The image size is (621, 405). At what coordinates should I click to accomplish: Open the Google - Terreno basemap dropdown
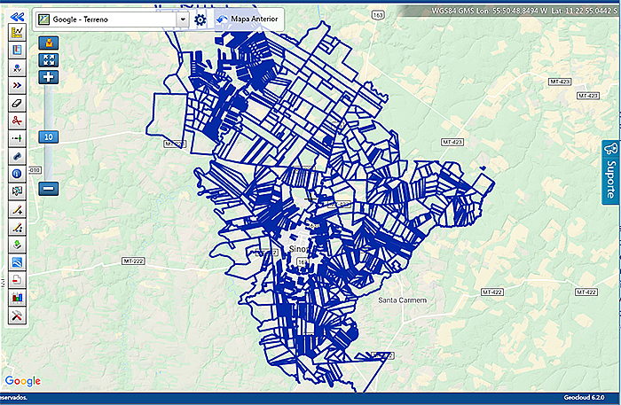pos(112,19)
